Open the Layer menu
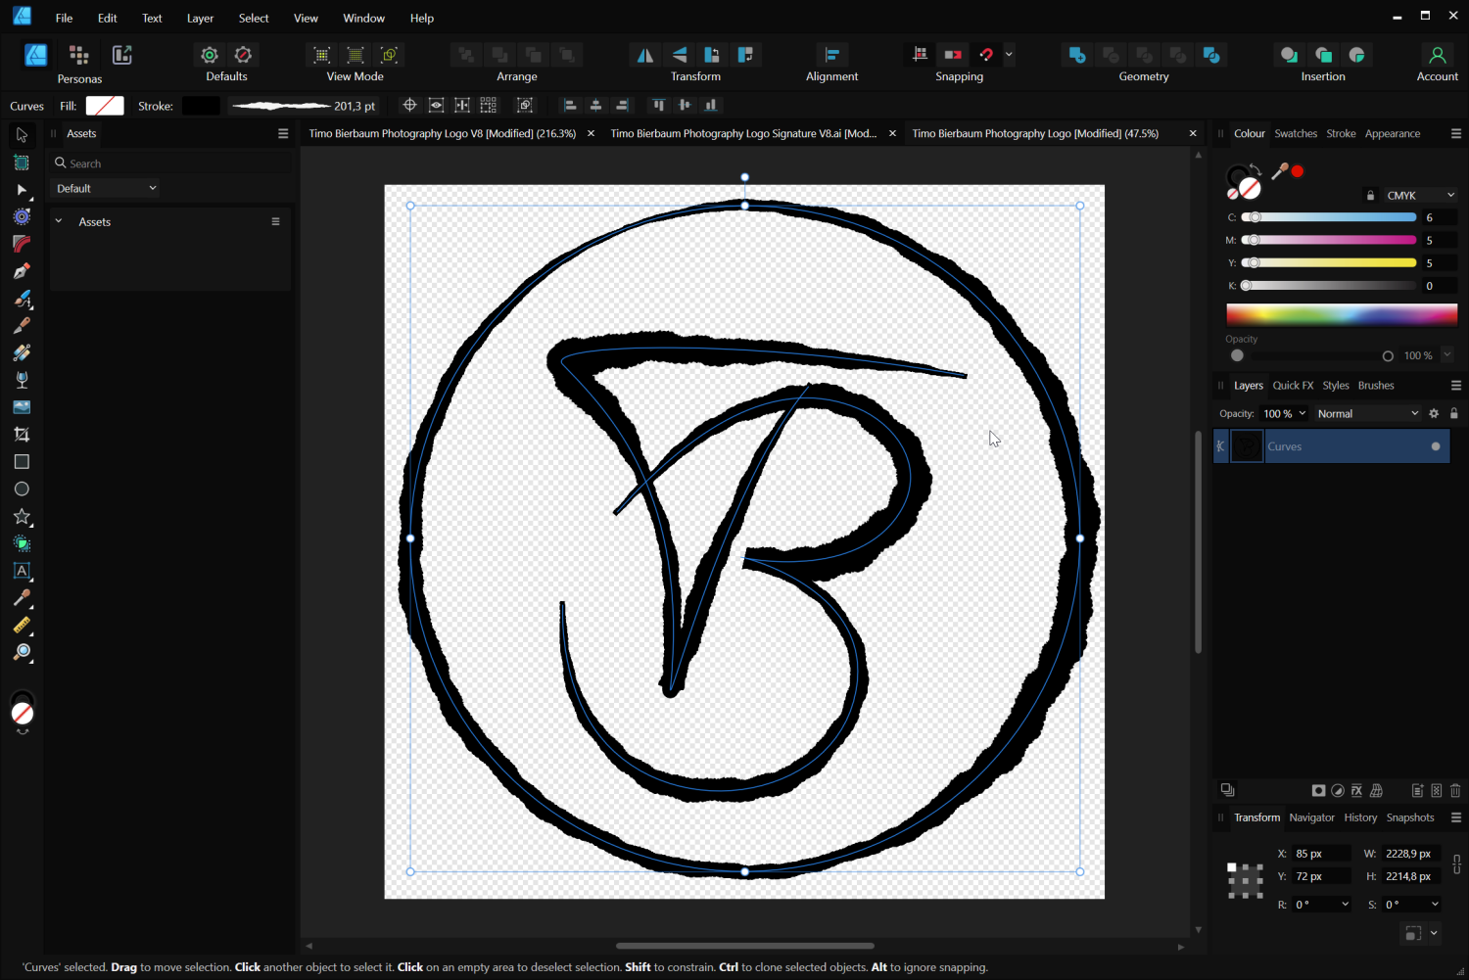Viewport: 1469px width, 980px height. (x=200, y=18)
